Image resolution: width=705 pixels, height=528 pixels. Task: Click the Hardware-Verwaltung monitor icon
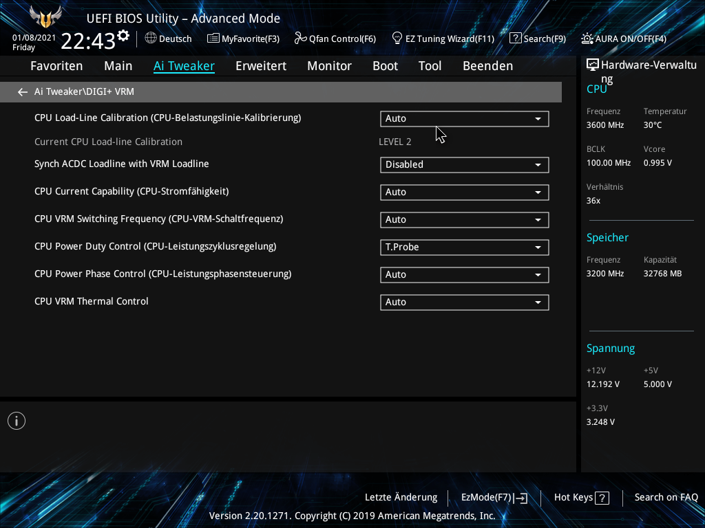click(x=593, y=65)
